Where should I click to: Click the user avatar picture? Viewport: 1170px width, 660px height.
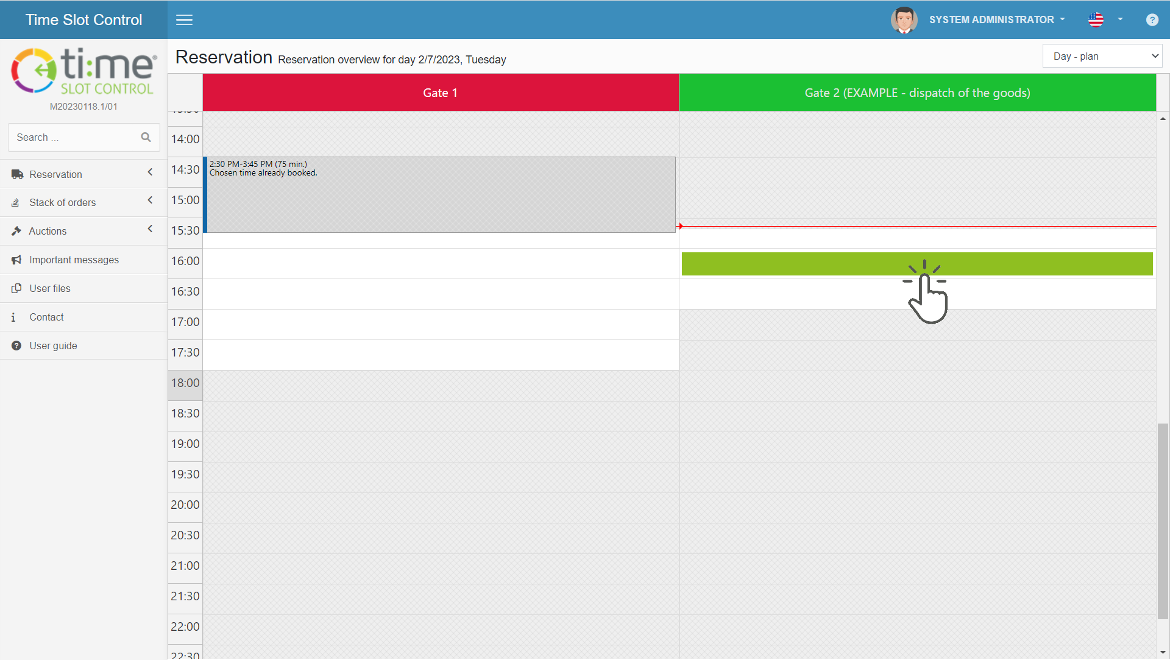[x=904, y=20]
